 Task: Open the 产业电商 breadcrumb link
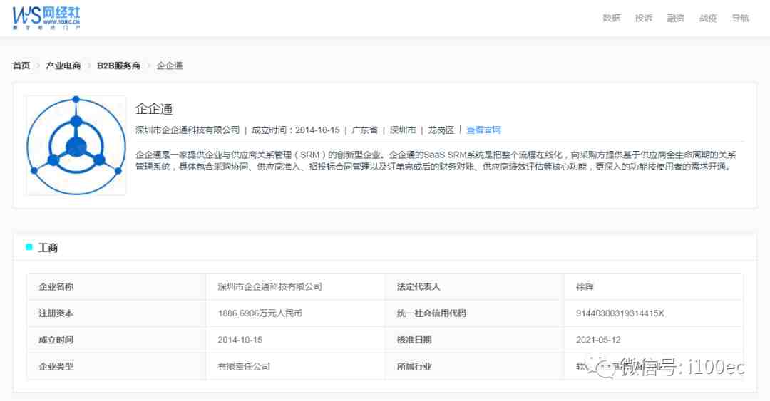[63, 66]
